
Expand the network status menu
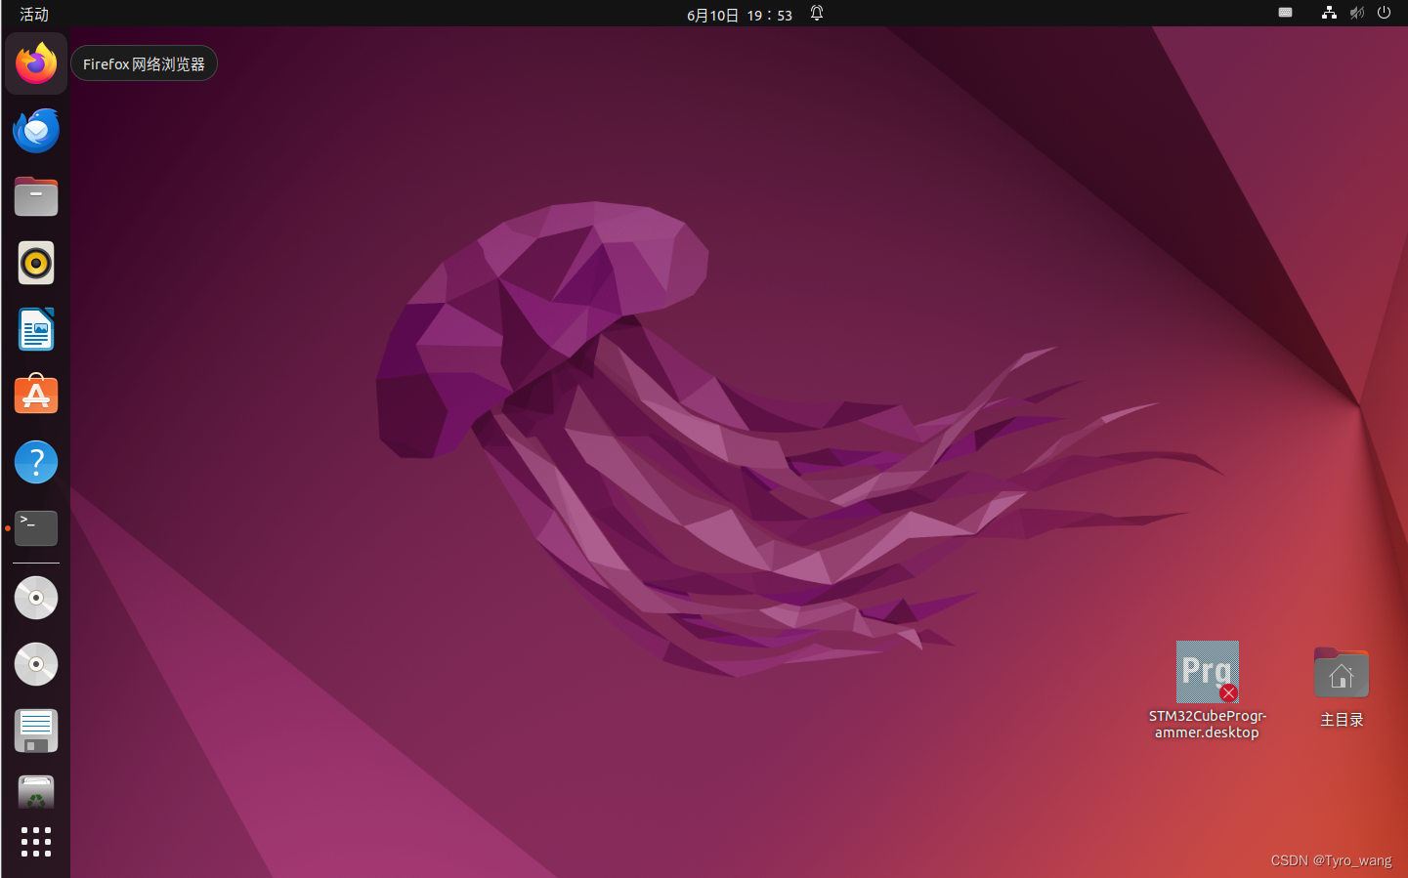[1329, 13]
